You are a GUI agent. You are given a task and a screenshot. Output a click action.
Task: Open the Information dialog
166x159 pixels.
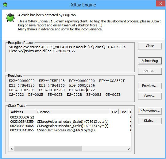click(x=150, y=111)
